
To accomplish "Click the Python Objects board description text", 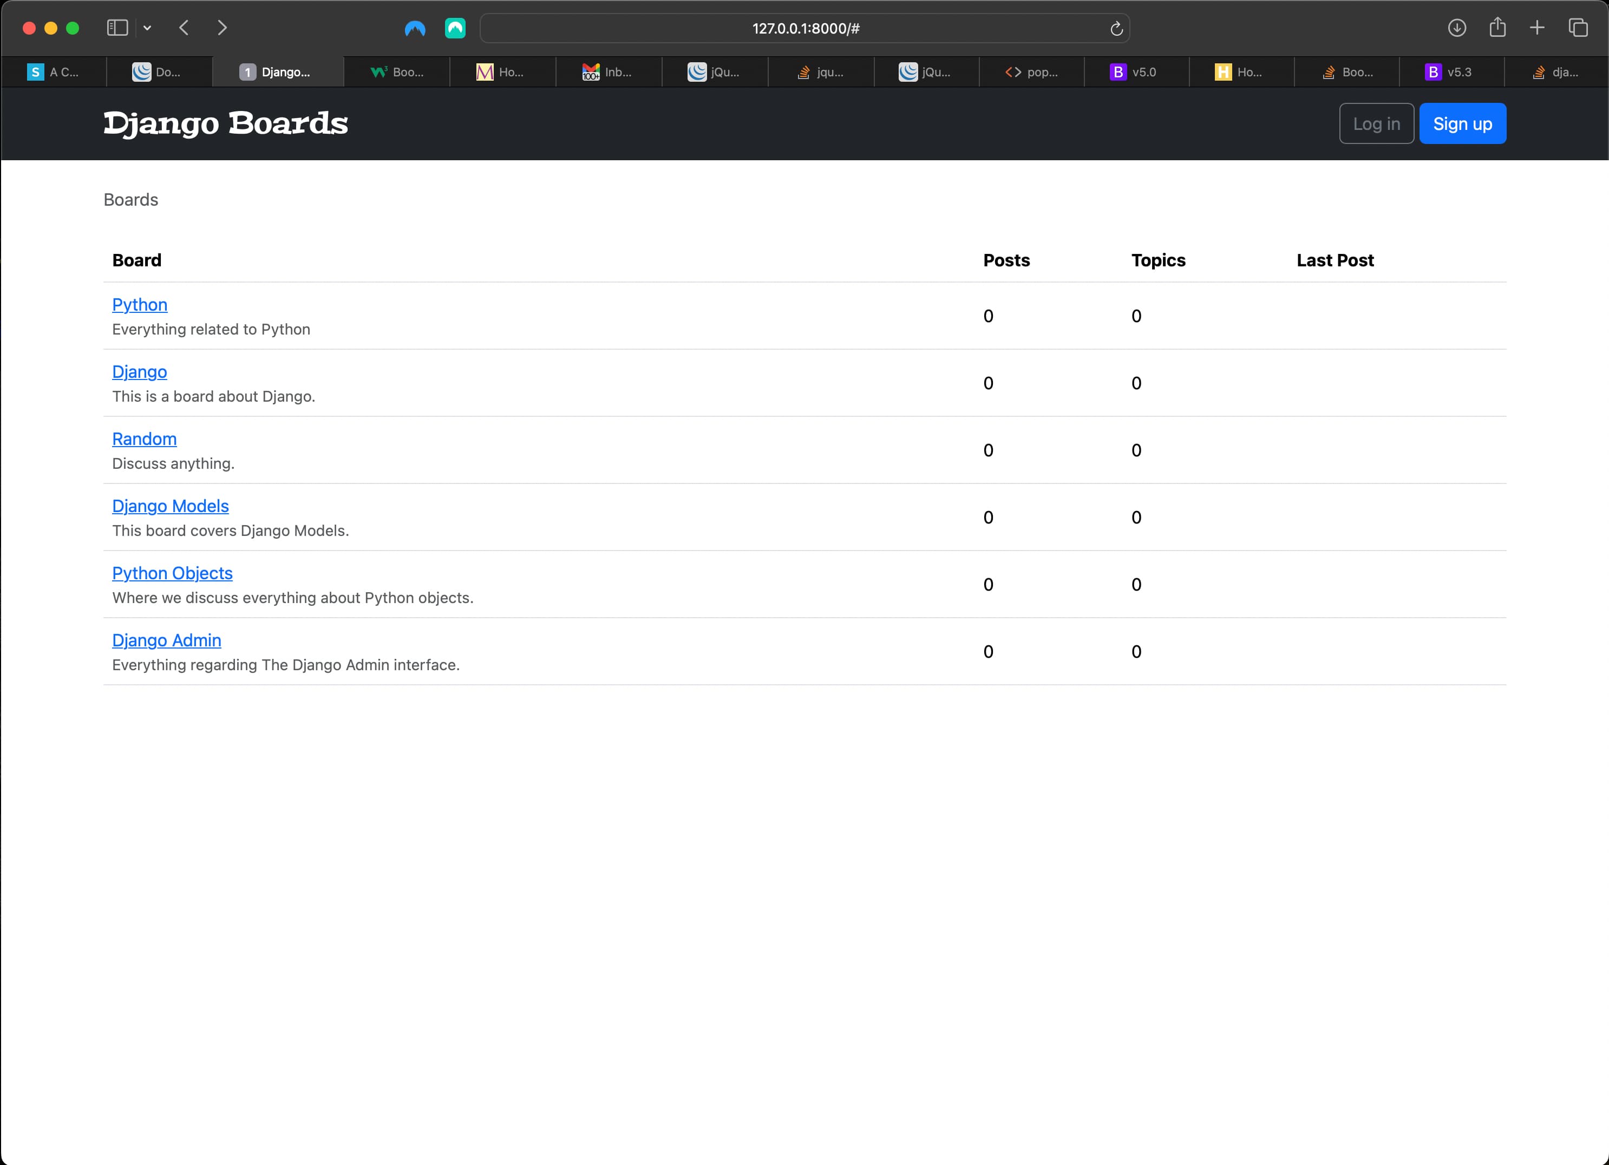I will coord(292,598).
